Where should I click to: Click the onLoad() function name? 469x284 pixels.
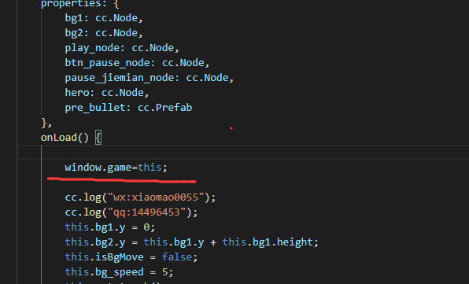pos(65,138)
